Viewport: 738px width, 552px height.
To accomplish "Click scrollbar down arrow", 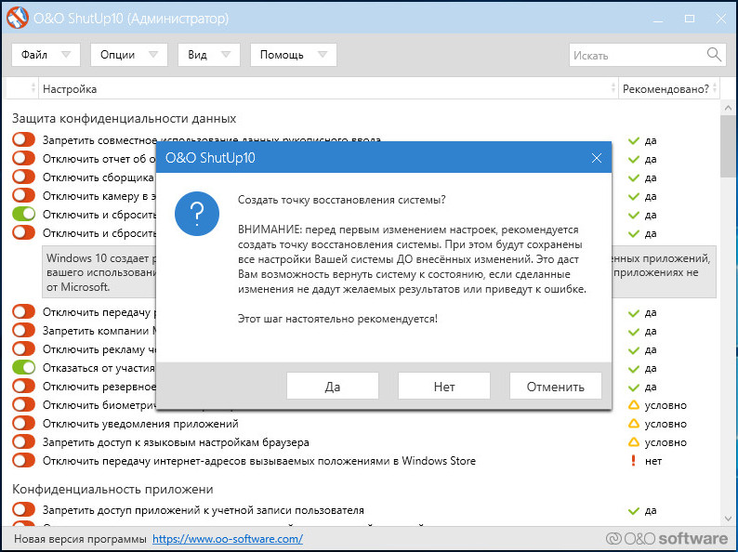I will click(x=729, y=519).
